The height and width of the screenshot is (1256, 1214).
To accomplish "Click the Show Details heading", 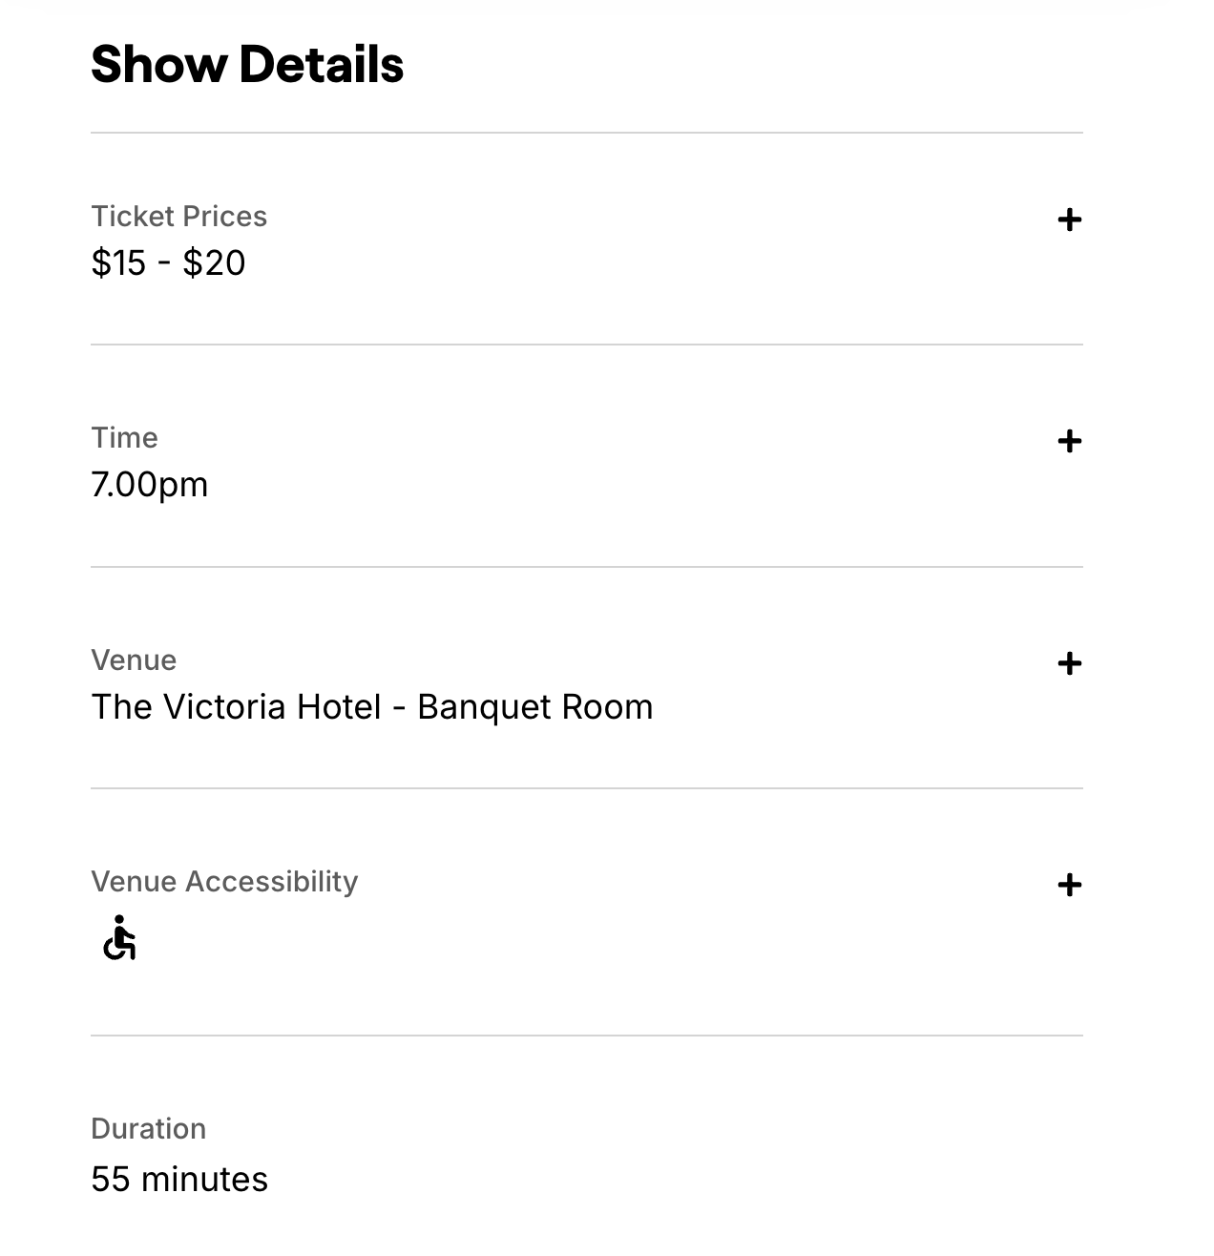I will point(247,65).
